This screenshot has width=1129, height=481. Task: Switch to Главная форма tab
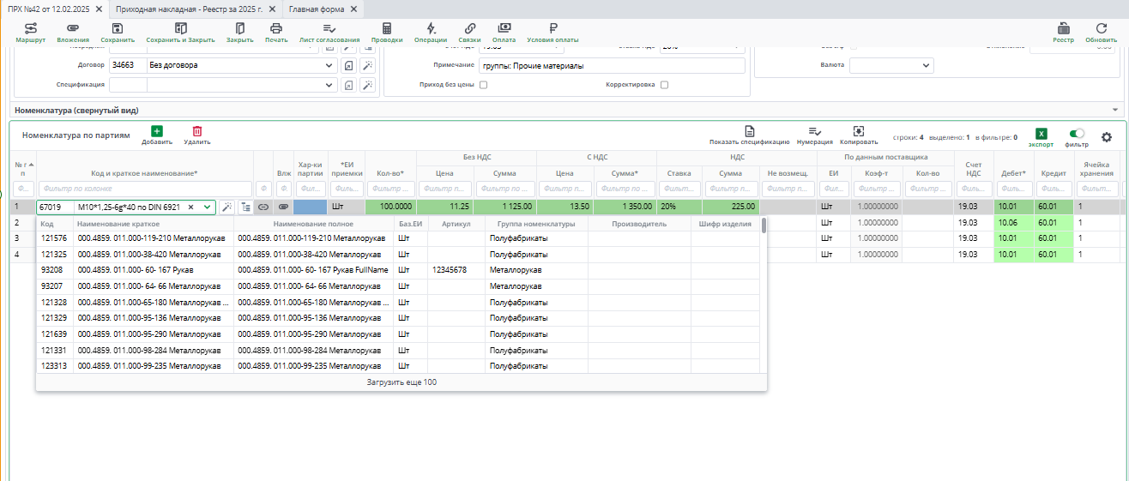317,8
